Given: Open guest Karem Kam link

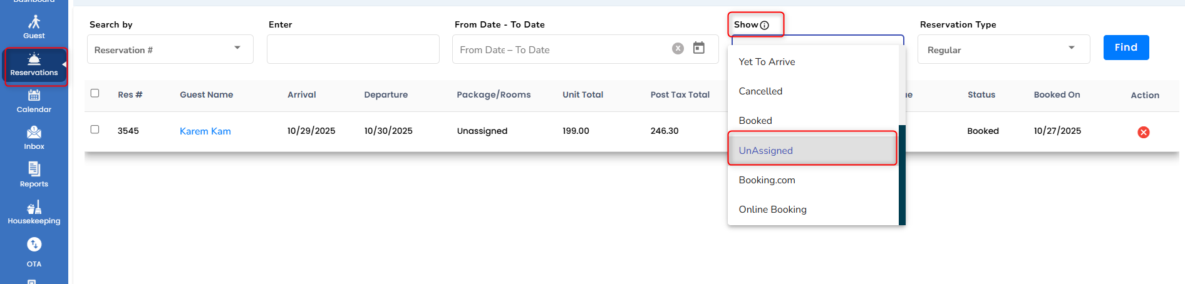Looking at the screenshot, I should (x=205, y=131).
